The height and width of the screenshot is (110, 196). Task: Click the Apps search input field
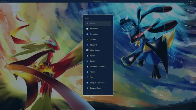click(x=98, y=18)
